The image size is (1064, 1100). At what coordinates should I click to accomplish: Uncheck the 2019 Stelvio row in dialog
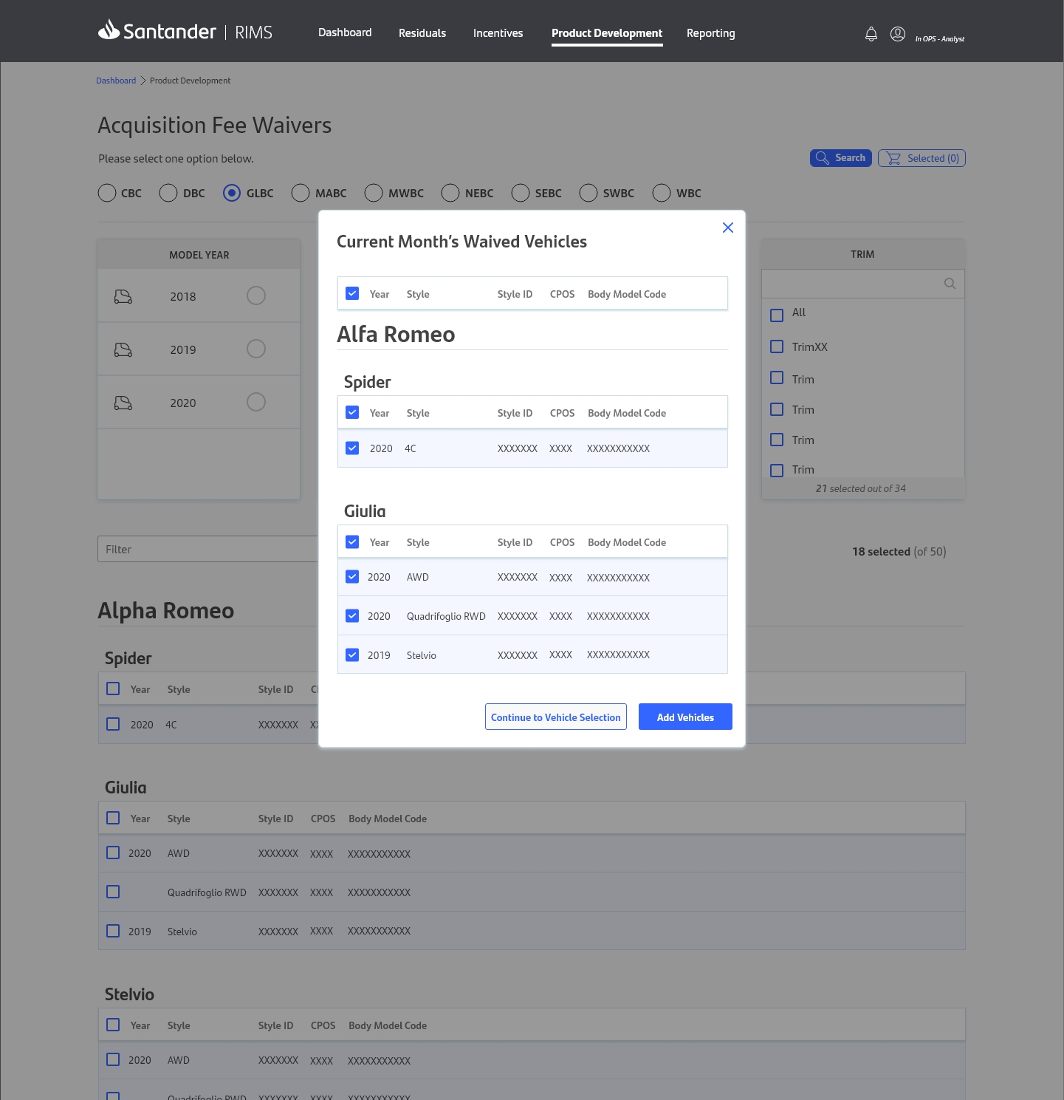tap(352, 655)
